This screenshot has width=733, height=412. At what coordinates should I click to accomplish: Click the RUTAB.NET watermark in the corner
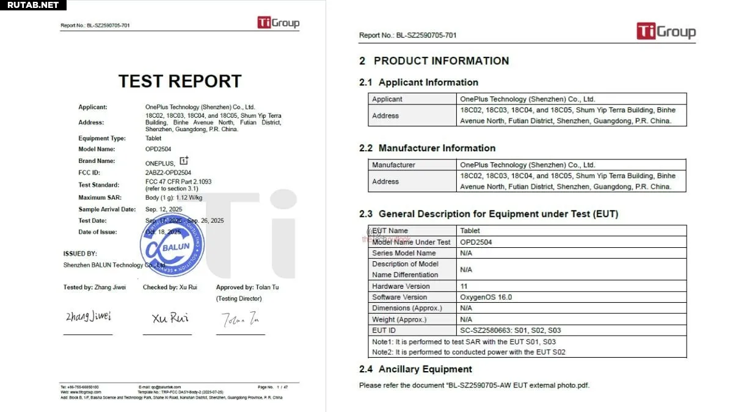[x=31, y=5]
